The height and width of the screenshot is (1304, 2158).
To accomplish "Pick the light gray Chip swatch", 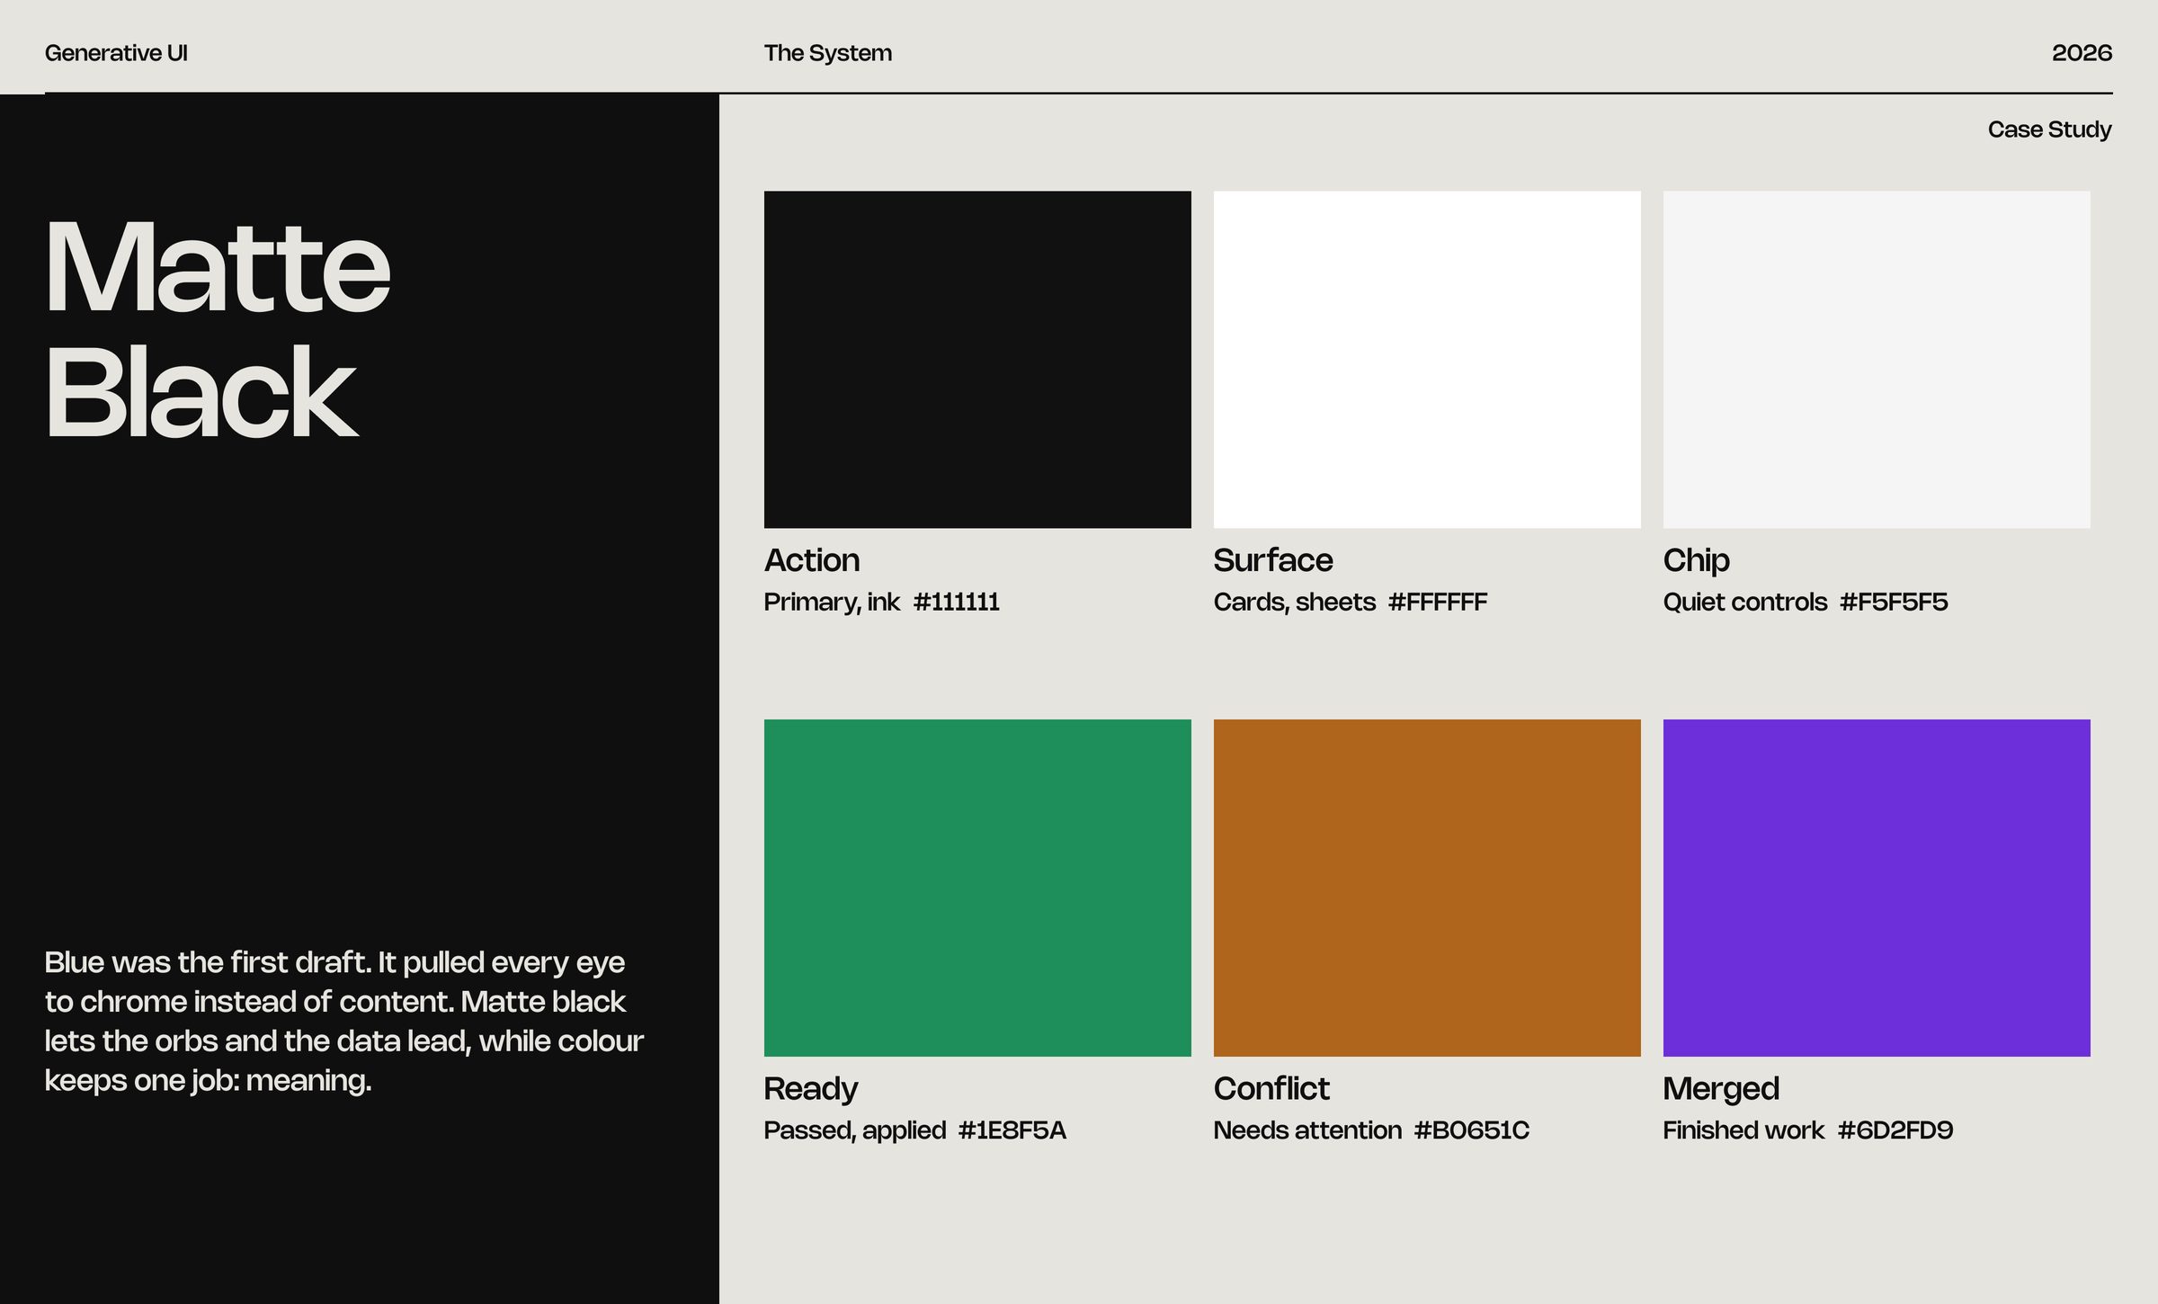I will click(1877, 359).
